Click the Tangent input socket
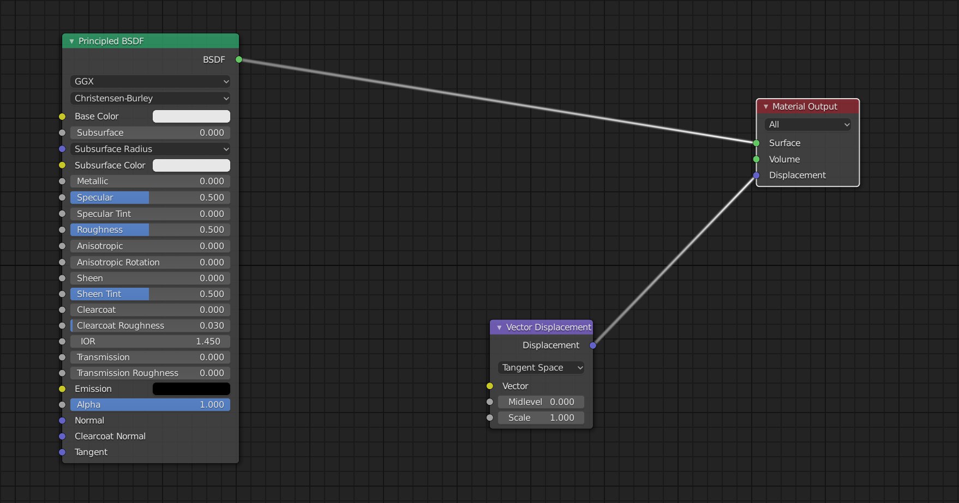959x503 pixels. pos(62,452)
